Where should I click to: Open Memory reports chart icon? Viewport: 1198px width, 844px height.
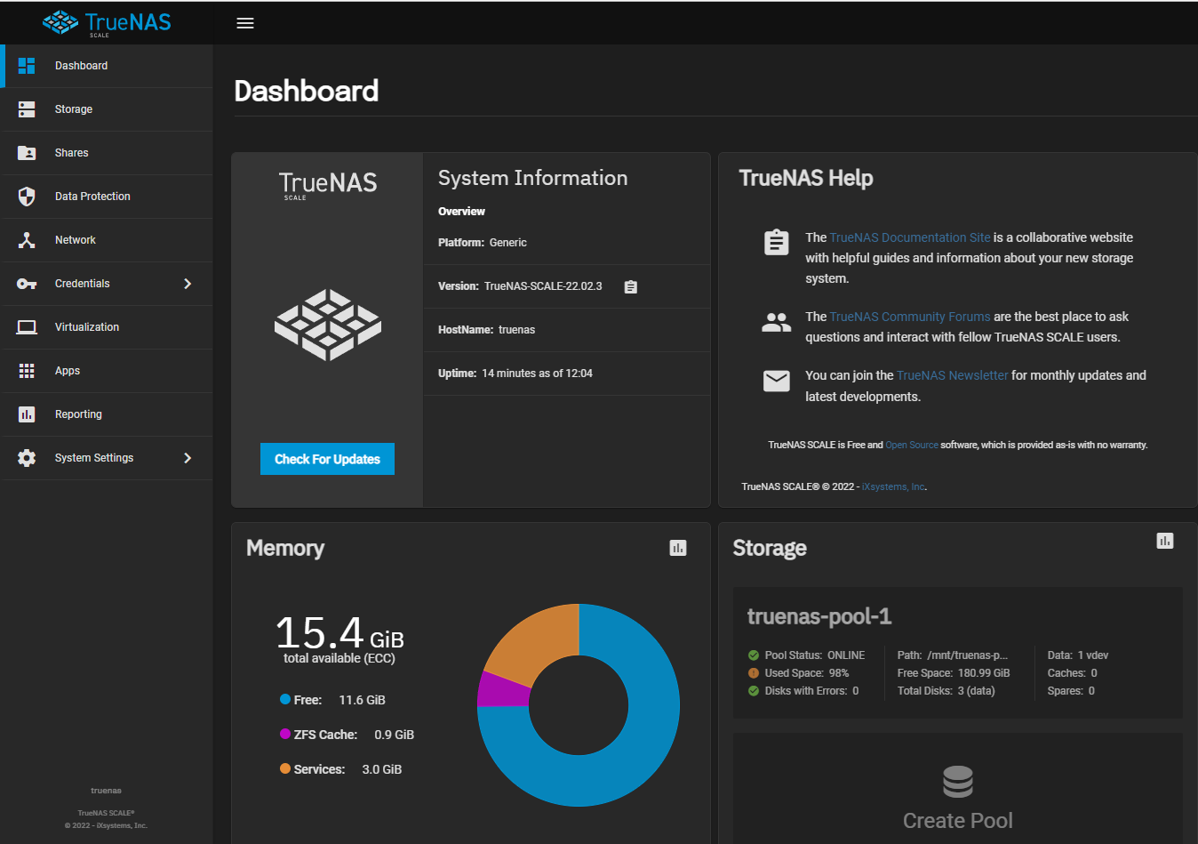pos(678,548)
